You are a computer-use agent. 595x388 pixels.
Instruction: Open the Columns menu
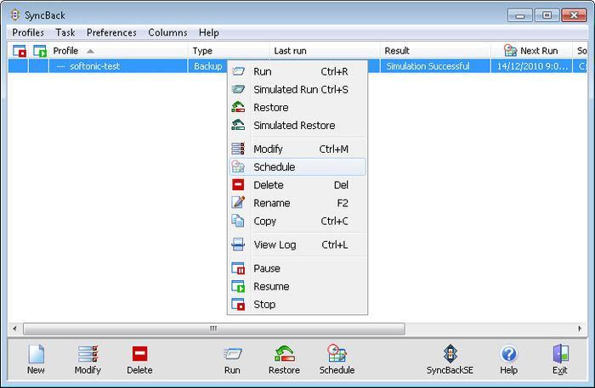[167, 32]
